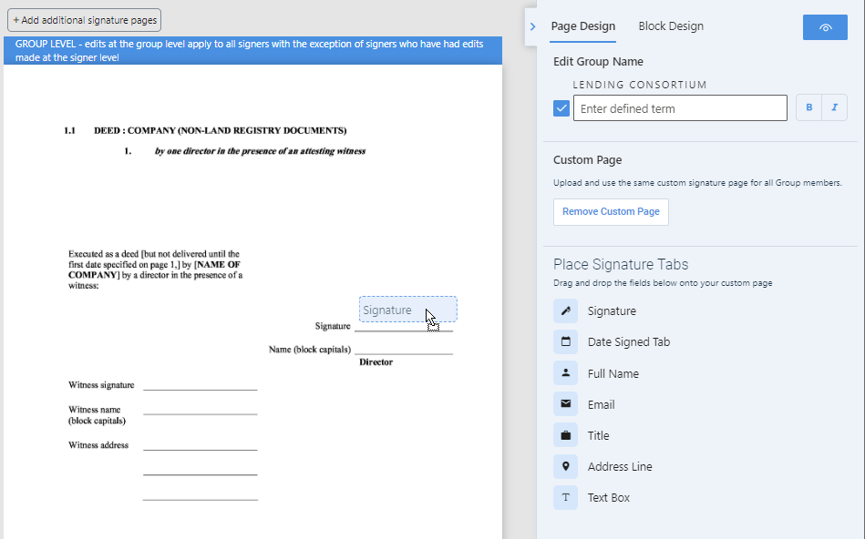Click the Date Signed Tab label
Viewport: 865px width, 539px height.
click(x=629, y=342)
